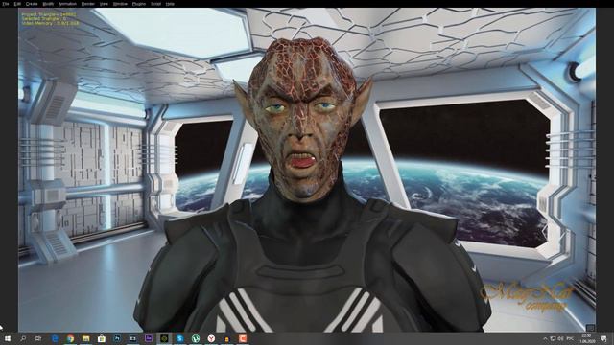Select the active 3D app taskbar icon

[164, 338]
